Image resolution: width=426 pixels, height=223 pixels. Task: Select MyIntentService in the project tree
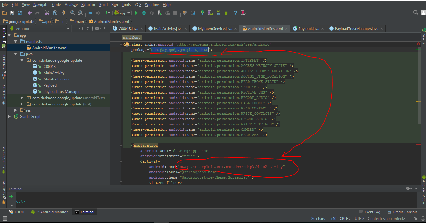coord(57,79)
